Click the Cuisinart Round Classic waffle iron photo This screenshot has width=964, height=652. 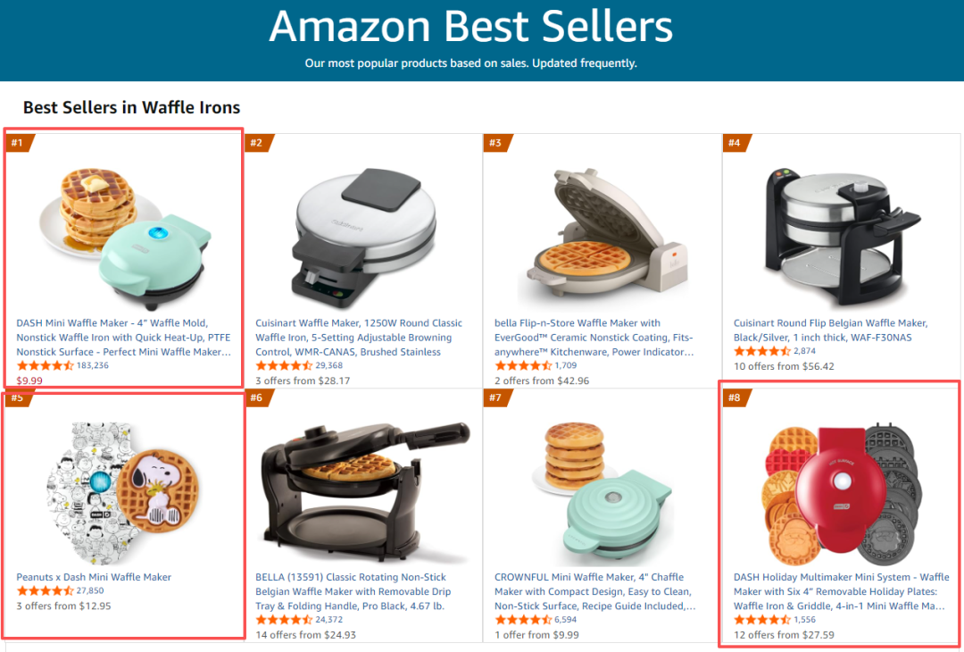[364, 225]
